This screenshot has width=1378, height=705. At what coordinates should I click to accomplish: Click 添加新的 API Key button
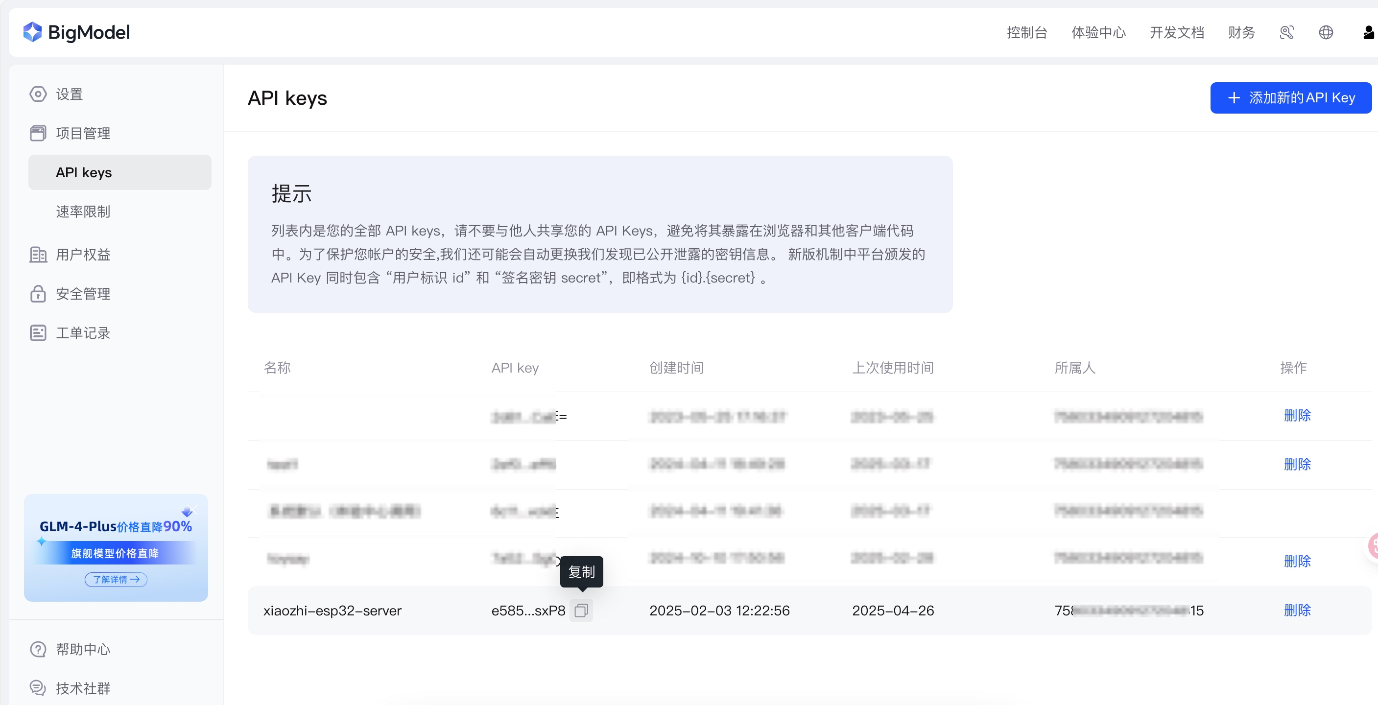click(1290, 98)
